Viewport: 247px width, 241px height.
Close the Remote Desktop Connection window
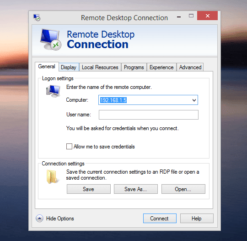(207, 16)
